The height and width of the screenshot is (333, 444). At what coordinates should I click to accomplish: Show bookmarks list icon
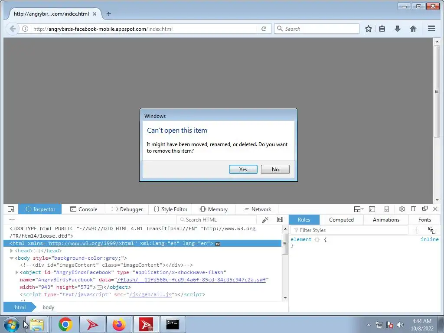click(382, 29)
